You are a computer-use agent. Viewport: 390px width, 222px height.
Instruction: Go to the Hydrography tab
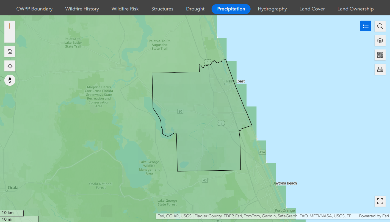272,9
